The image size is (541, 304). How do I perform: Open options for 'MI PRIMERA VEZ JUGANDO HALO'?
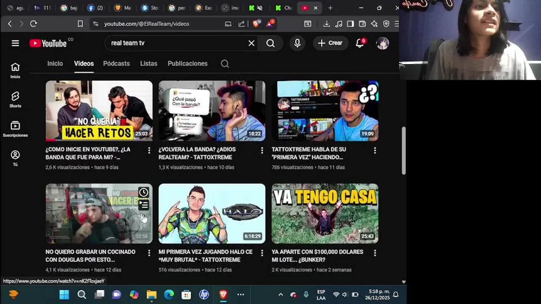point(262,253)
